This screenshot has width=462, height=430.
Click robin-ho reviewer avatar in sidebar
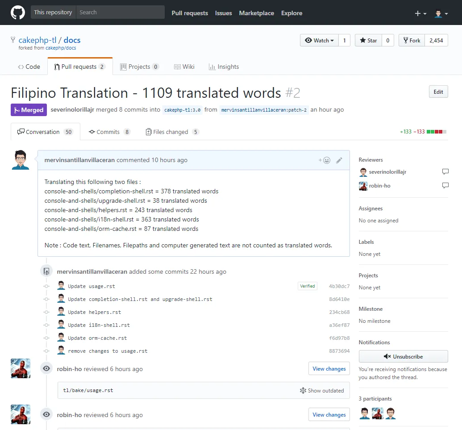[363, 186]
